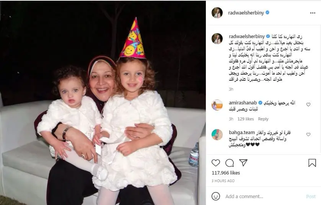Open radwaelsherbiny avatar beside the caption
Viewport: 321px width, 205px height.
217,38
